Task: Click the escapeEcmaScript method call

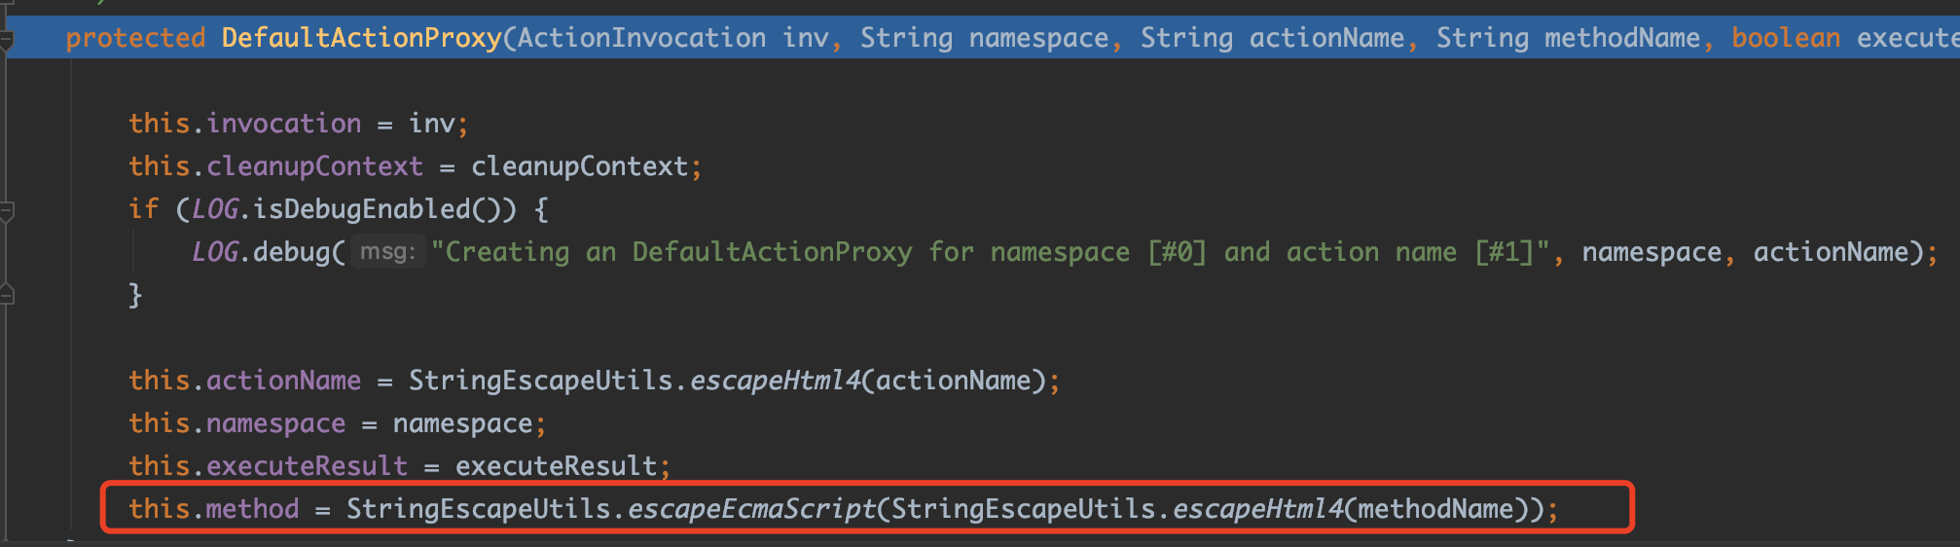Action: [x=752, y=509]
